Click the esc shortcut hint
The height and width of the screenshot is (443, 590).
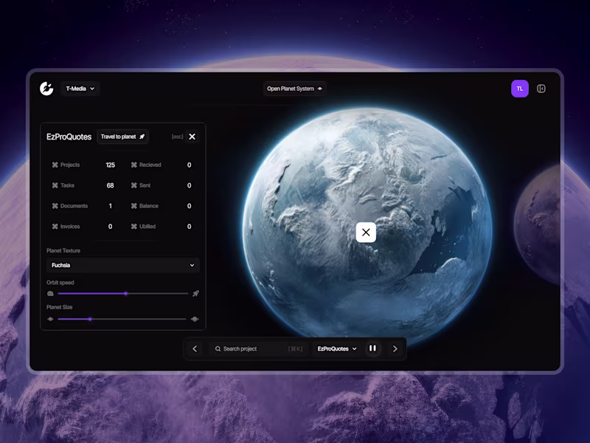(177, 137)
